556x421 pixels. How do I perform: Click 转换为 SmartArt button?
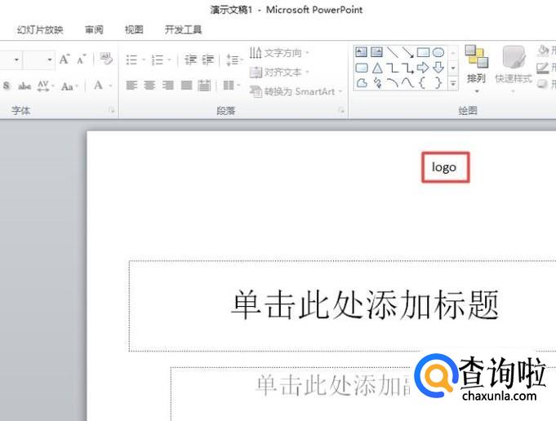[x=296, y=91]
